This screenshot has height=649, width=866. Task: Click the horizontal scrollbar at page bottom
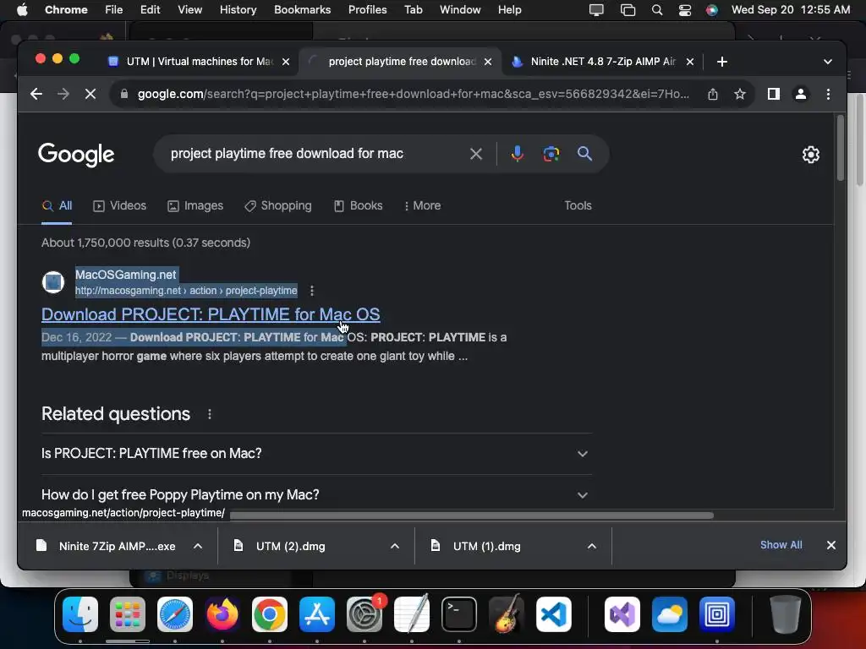click(471, 515)
